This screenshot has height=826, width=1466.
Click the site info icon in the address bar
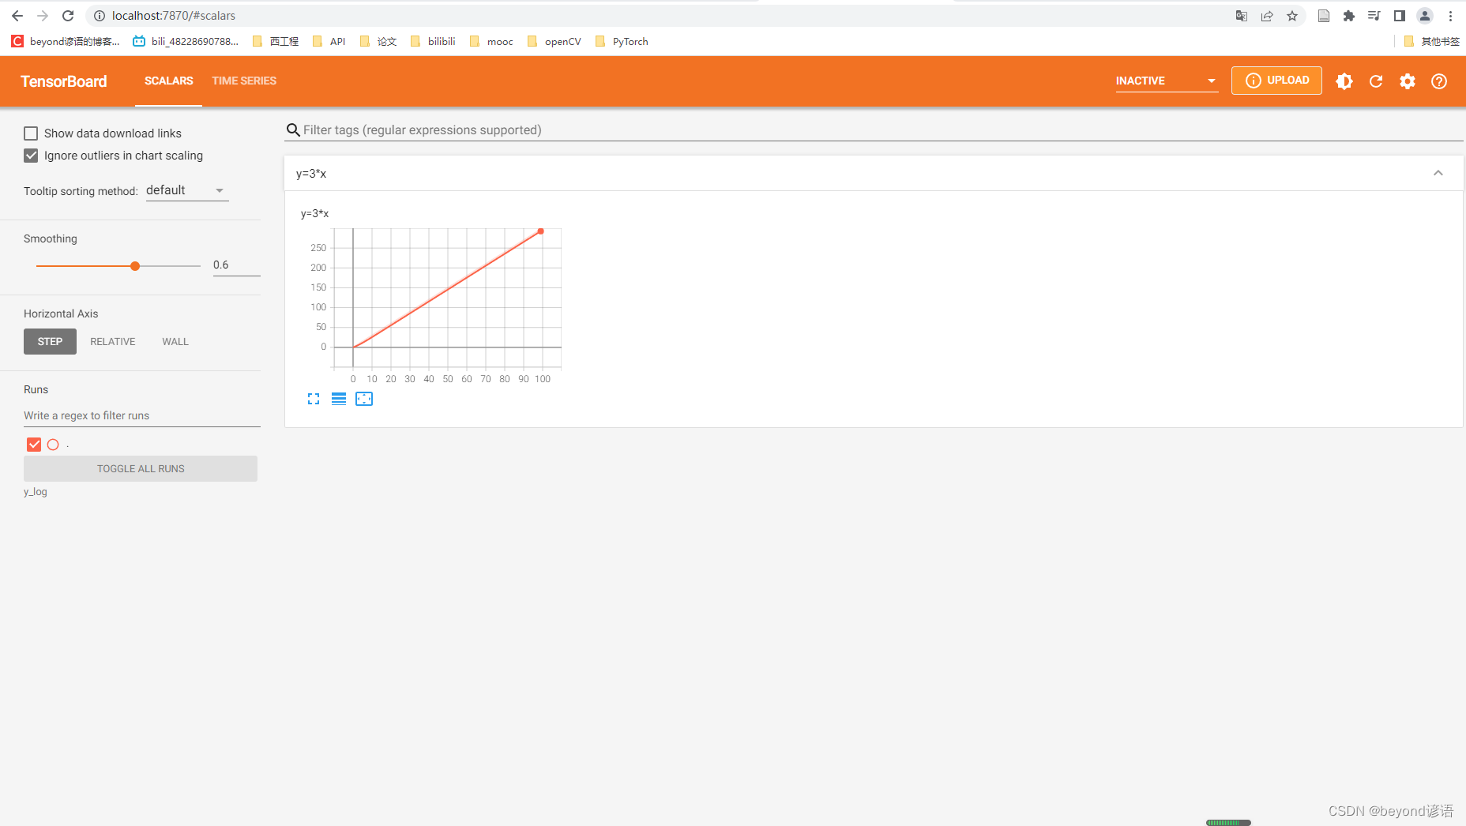pyautogui.click(x=100, y=16)
